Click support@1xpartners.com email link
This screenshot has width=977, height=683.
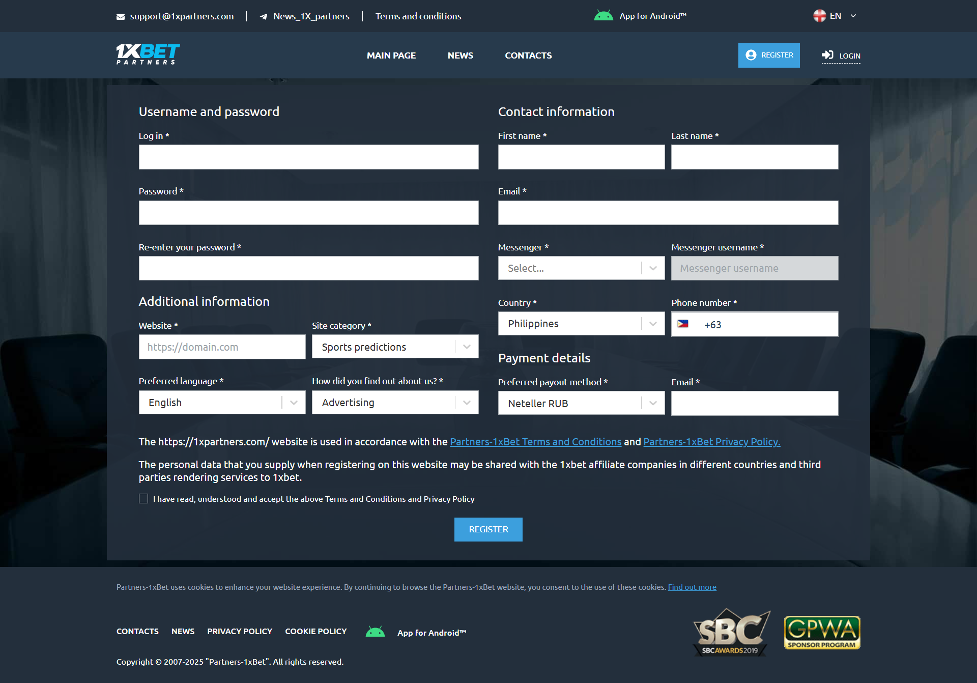[182, 16]
